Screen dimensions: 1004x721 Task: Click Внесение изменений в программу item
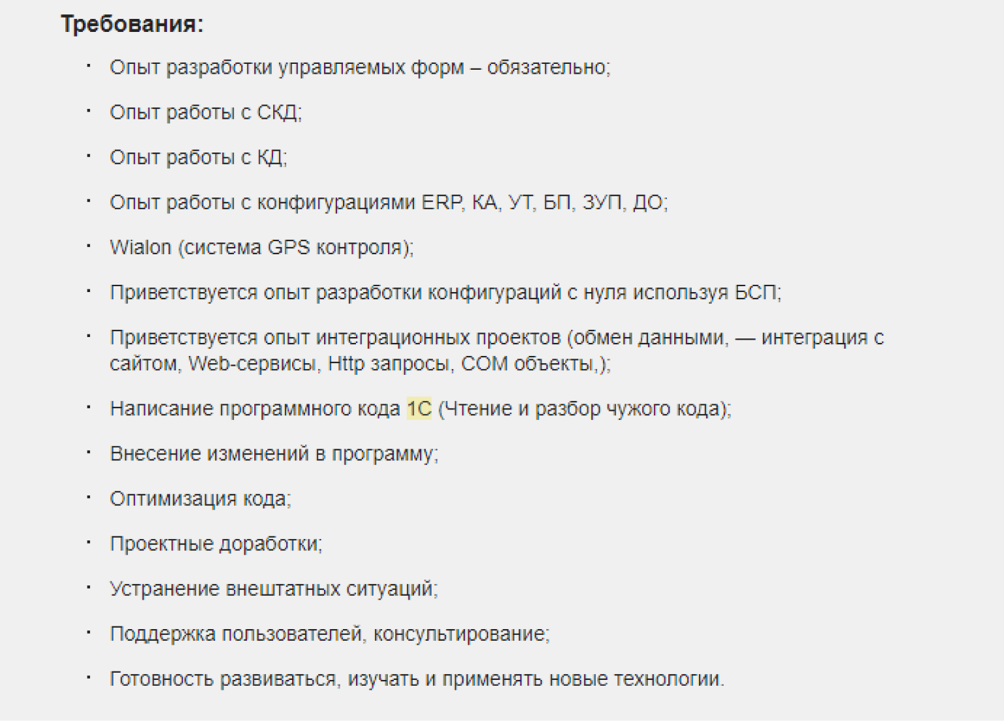tap(274, 454)
